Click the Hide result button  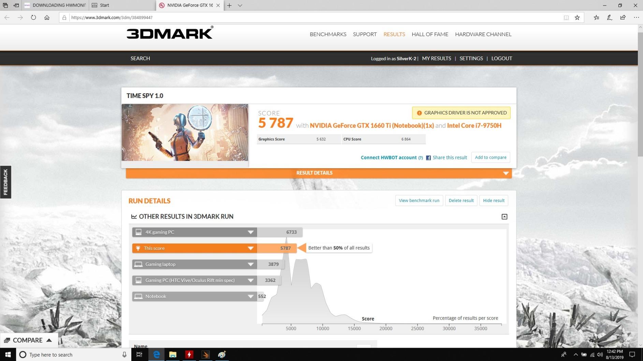click(x=494, y=201)
